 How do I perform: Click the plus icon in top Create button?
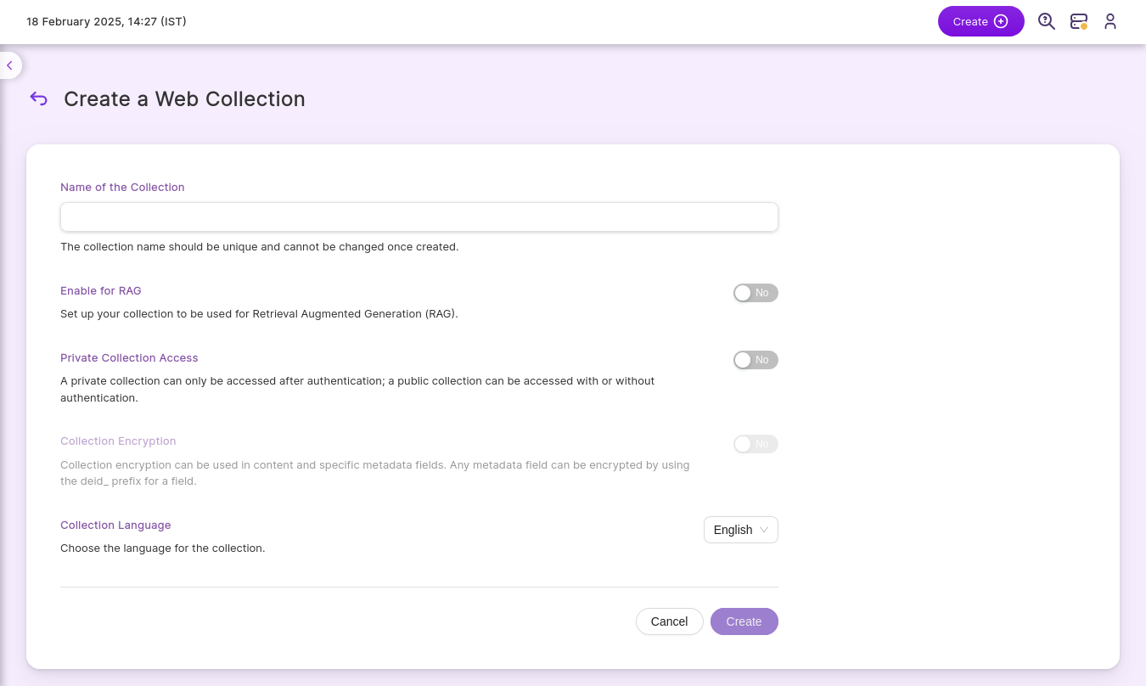point(1001,22)
